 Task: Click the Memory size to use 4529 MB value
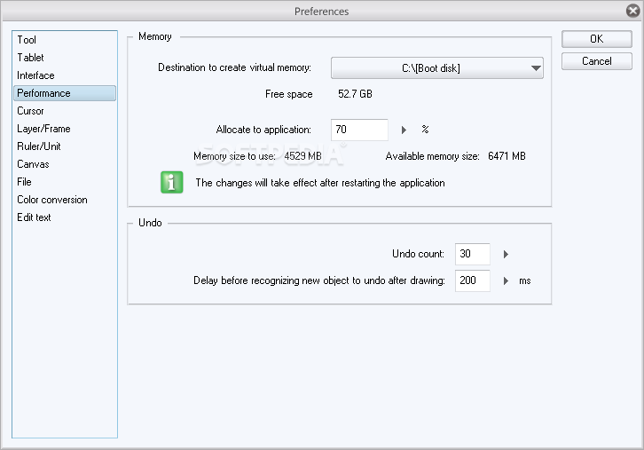(302, 156)
